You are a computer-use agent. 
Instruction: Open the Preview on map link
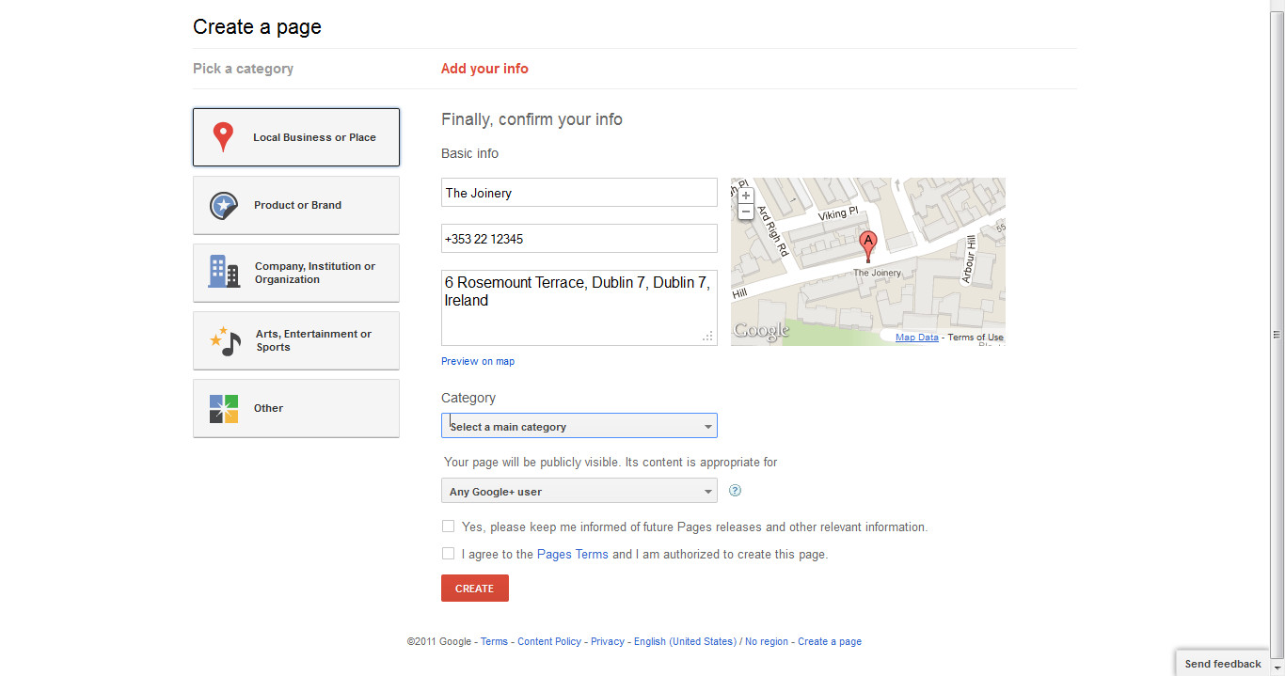point(478,361)
